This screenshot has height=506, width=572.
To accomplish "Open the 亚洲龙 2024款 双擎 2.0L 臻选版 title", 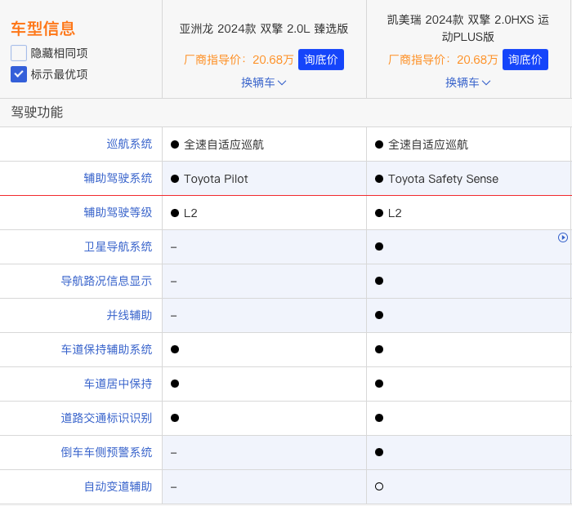I will pos(264,29).
